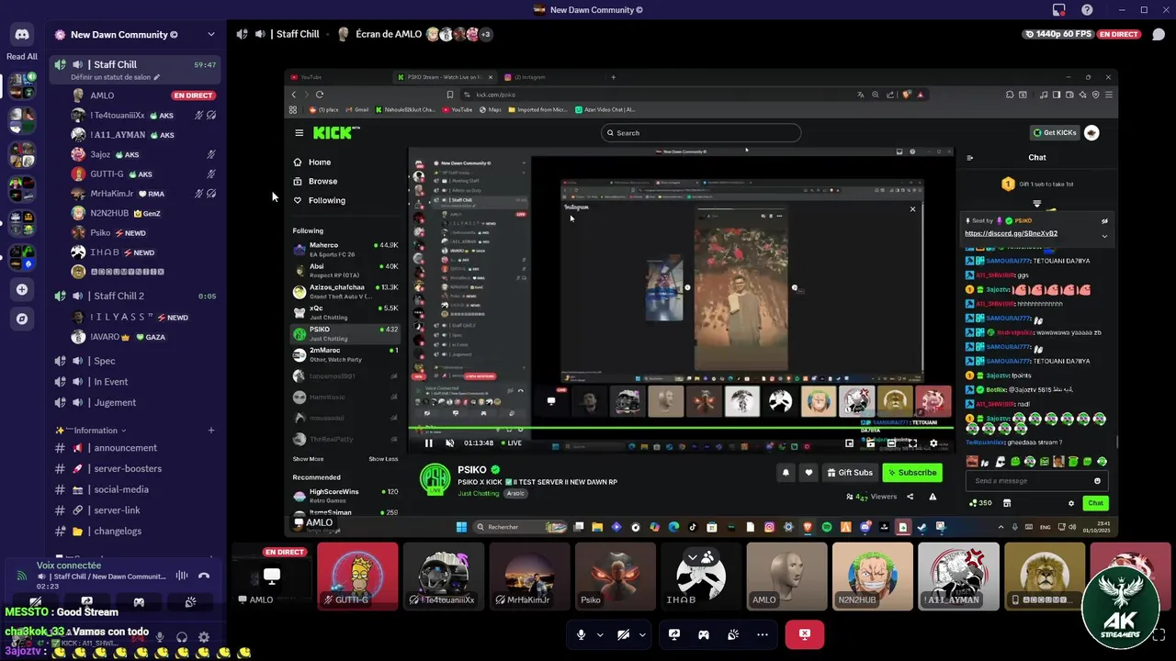Image resolution: width=1176 pixels, height=661 pixels.
Task: Toggle microphone mute in call controls
Action: pos(581,634)
